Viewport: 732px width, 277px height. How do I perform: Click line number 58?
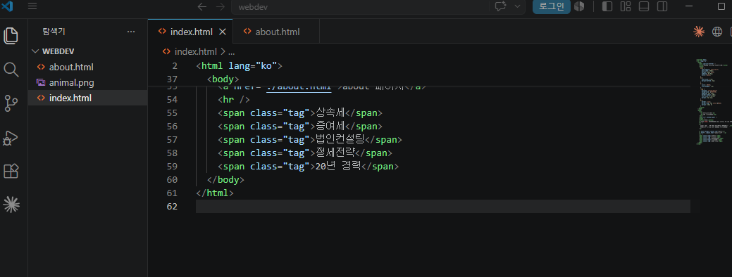[172, 153]
